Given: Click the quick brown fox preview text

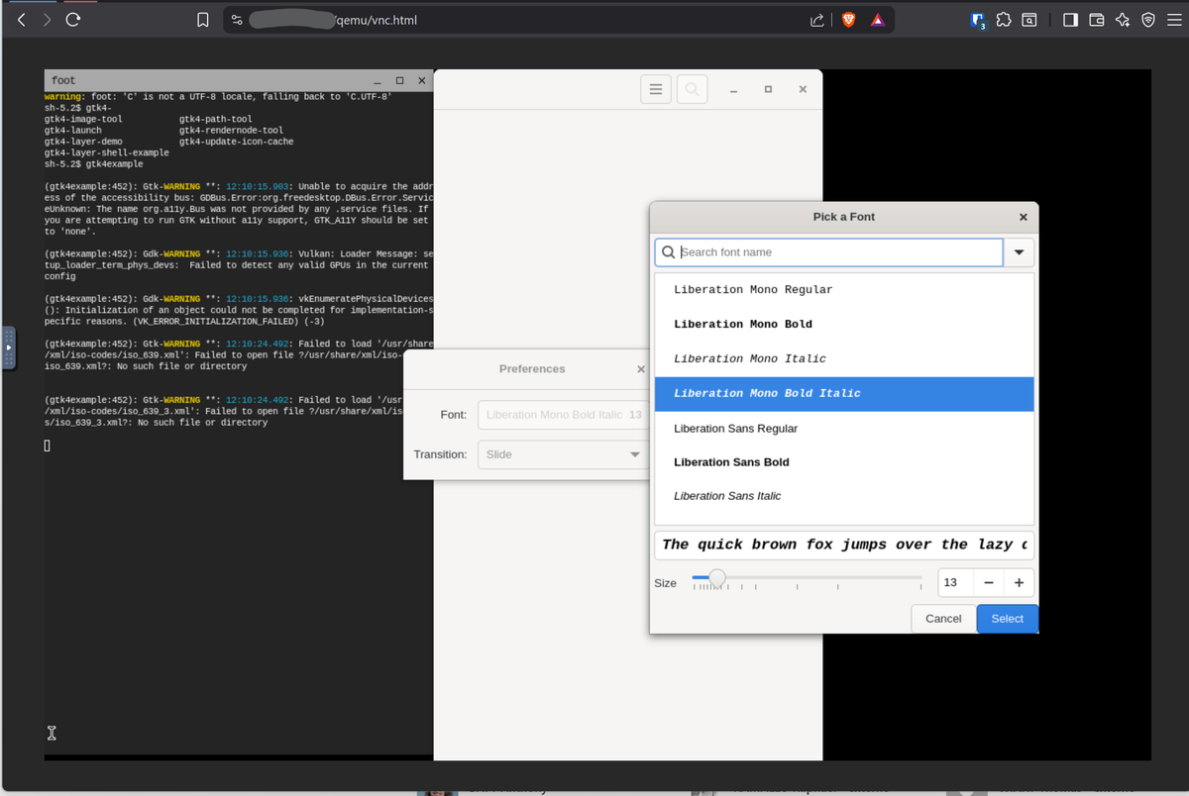Looking at the screenshot, I should click(844, 546).
